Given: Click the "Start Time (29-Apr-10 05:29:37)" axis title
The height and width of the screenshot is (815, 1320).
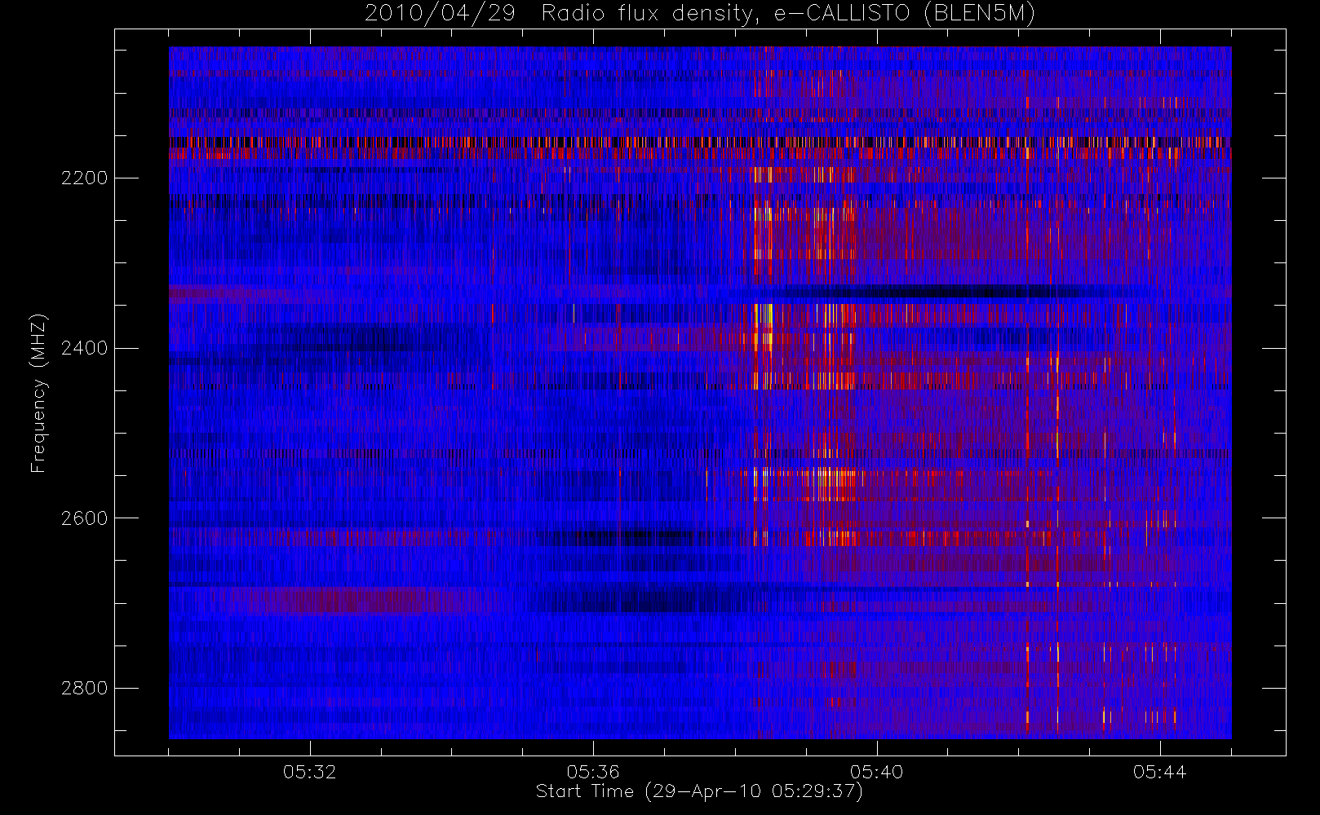Looking at the screenshot, I should tap(699, 791).
